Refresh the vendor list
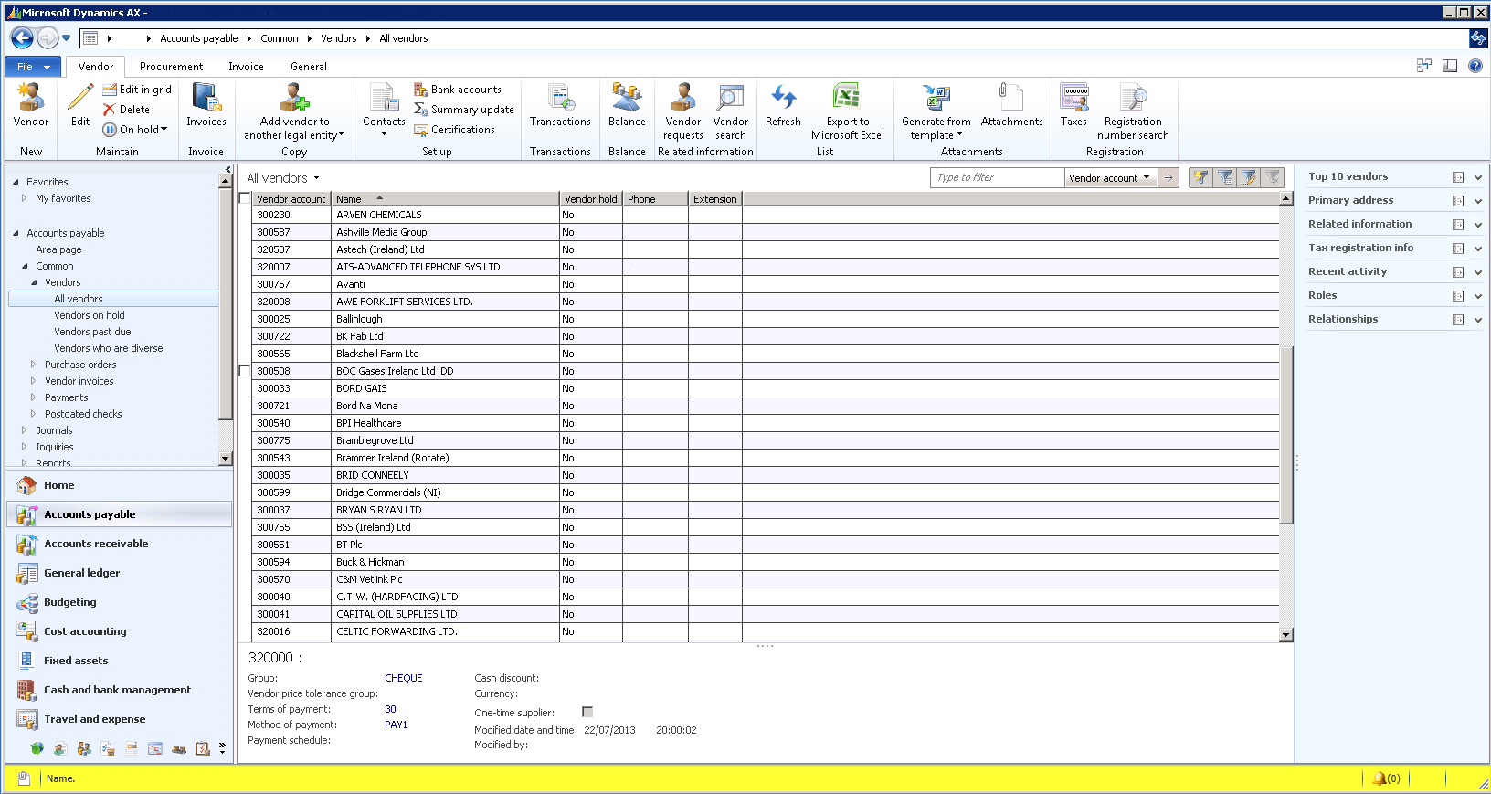Image resolution: width=1491 pixels, height=794 pixels. tap(783, 105)
